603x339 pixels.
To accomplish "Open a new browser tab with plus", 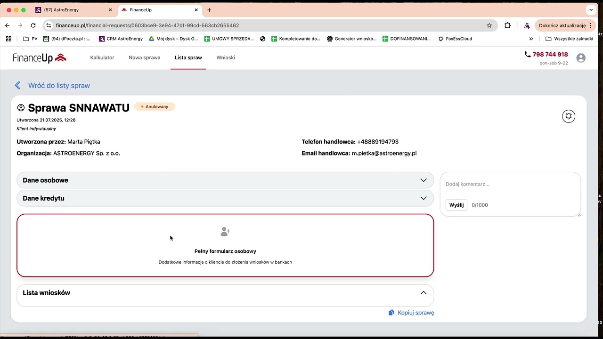I will (x=209, y=10).
